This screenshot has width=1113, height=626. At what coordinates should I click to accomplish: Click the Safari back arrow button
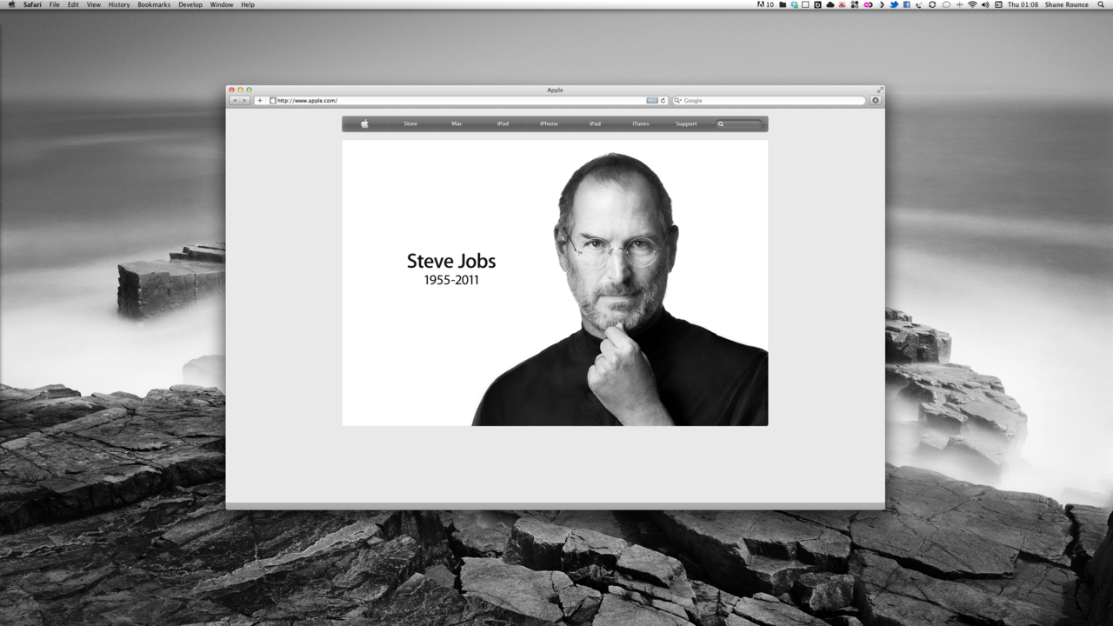click(x=234, y=101)
